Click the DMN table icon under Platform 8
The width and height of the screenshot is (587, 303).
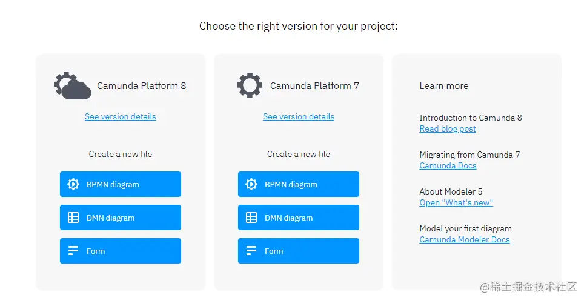[73, 218]
